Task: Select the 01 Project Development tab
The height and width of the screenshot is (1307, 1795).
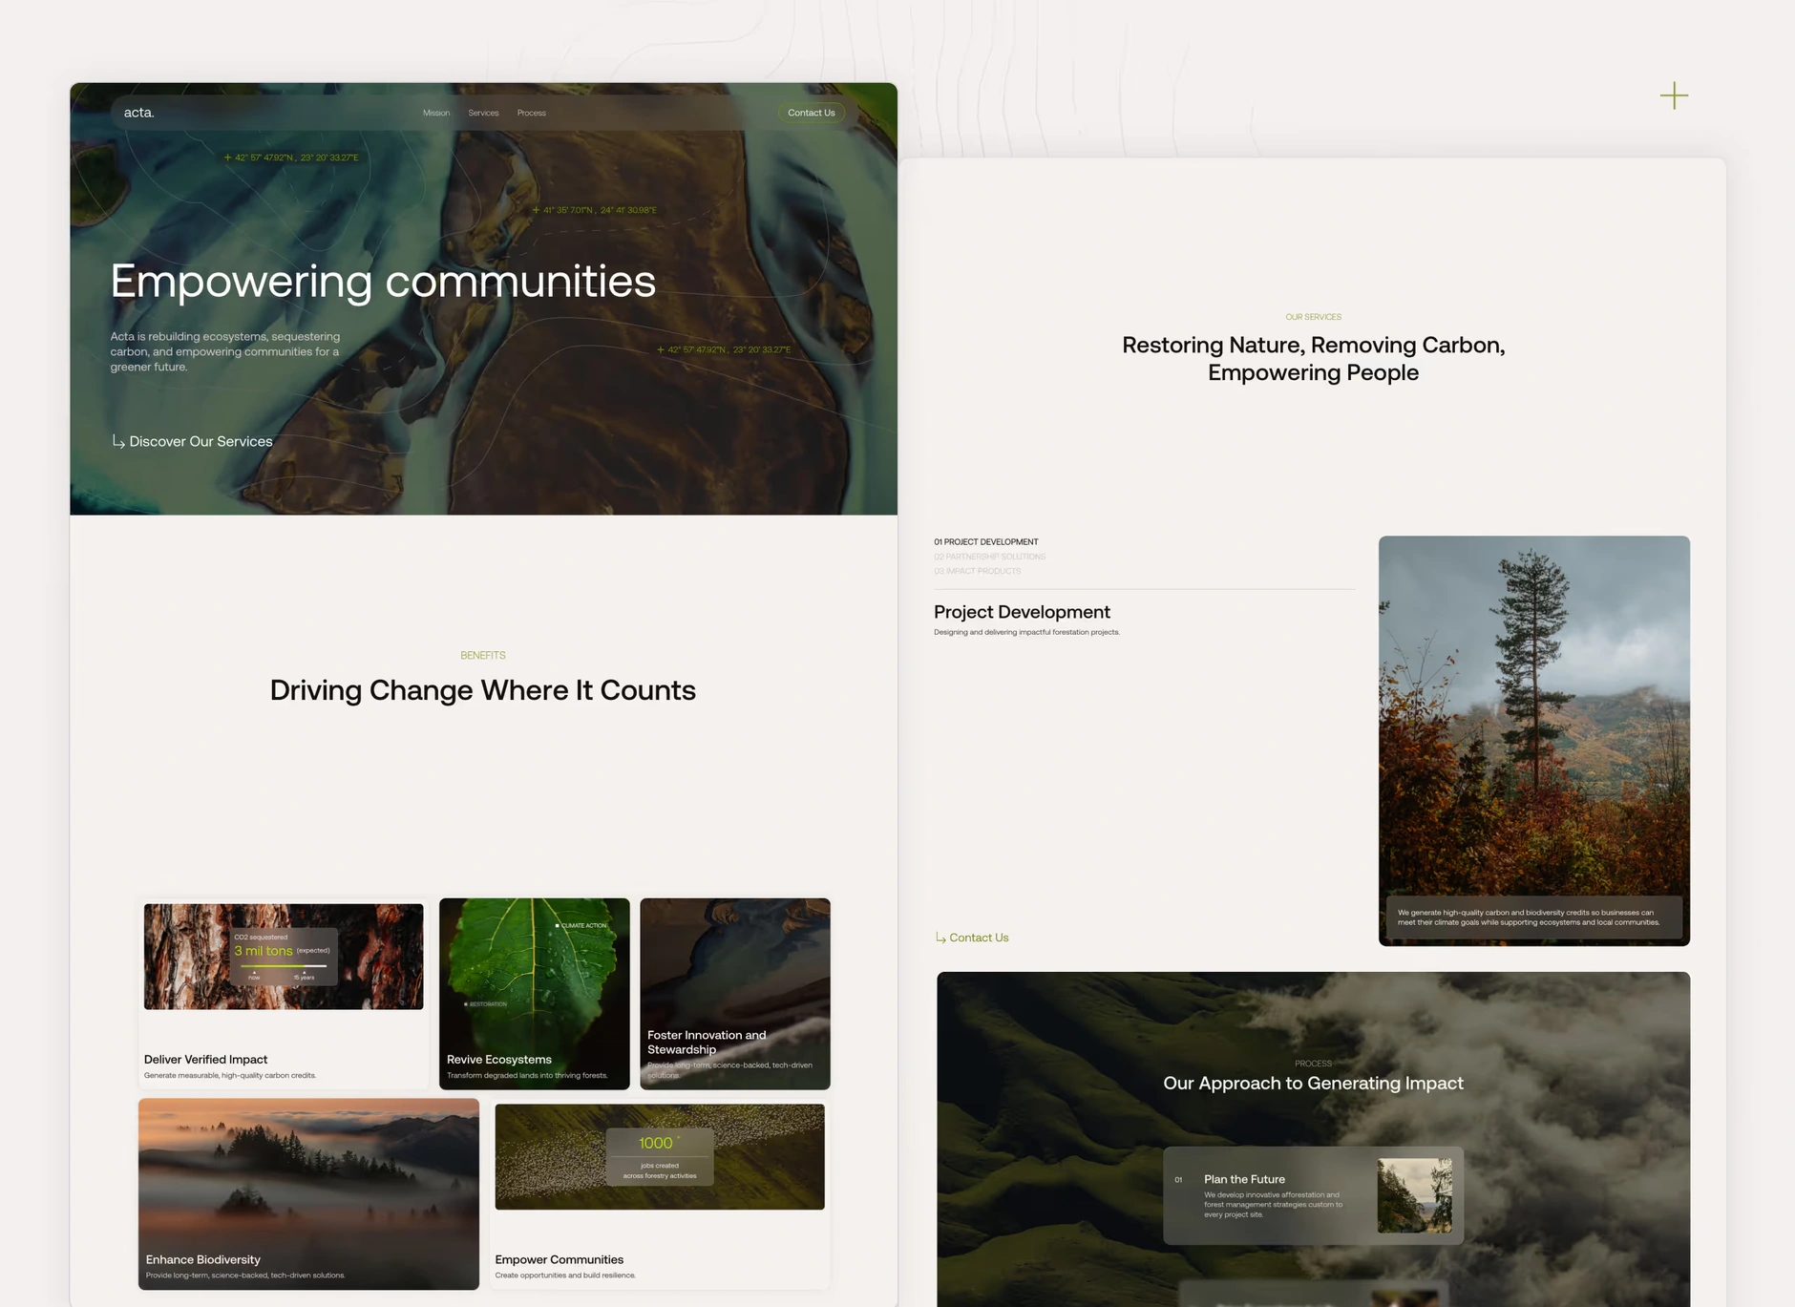Action: pyautogui.click(x=986, y=541)
